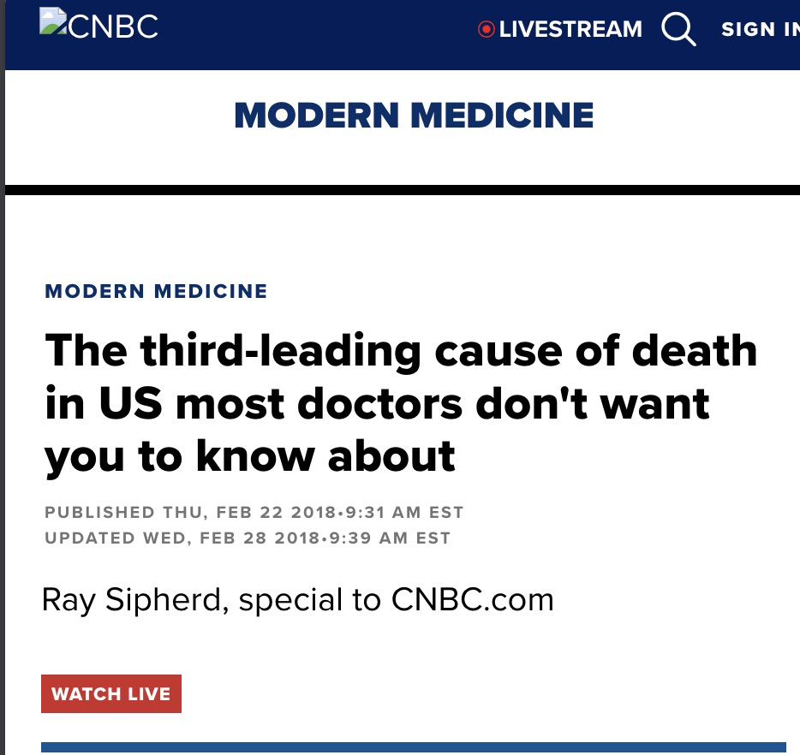This screenshot has width=800, height=755.
Task: Open the MODERN MEDICINE section banner
Action: click(x=414, y=115)
